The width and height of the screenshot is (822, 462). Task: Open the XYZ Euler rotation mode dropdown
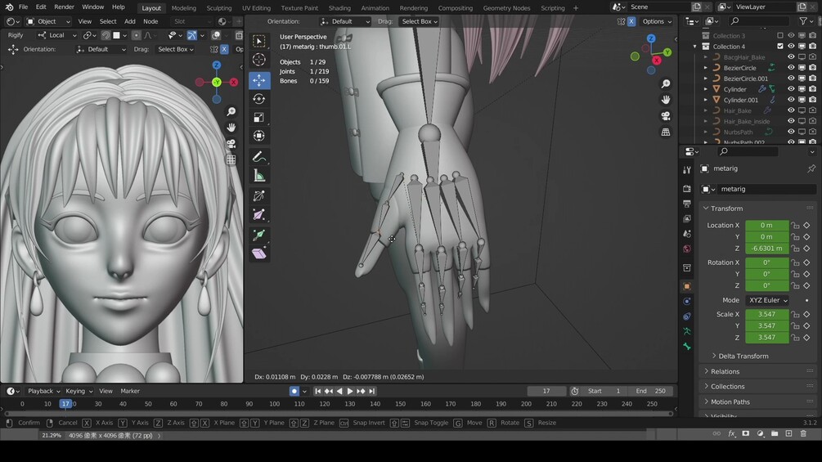(767, 300)
